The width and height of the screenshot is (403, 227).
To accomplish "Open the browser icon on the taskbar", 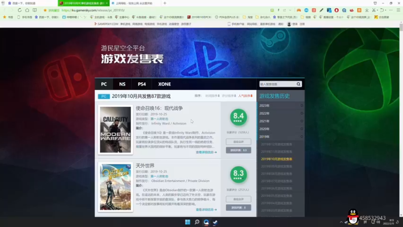I will 206,222.
